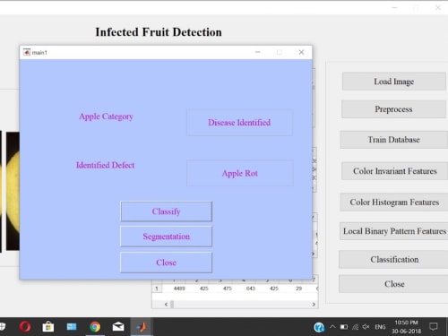Viewport: 448px width, 336px height.
Task: Open battery status in system tray
Action: [x=344, y=327]
